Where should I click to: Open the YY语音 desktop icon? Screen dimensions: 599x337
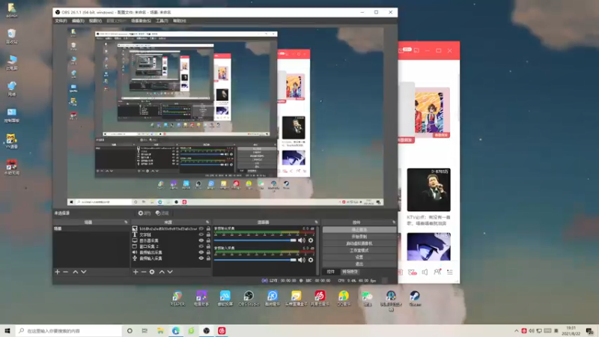11,141
